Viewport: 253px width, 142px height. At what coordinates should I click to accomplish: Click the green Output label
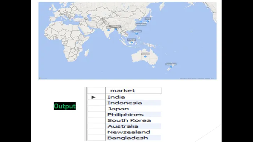click(65, 106)
